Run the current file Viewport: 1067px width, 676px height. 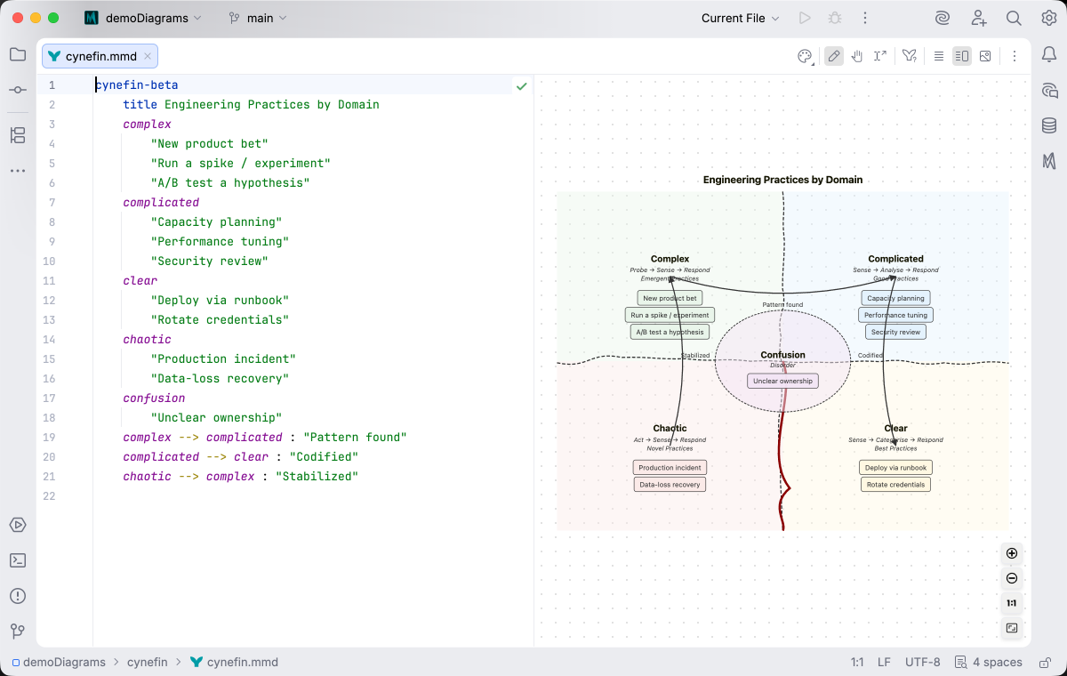pos(805,18)
